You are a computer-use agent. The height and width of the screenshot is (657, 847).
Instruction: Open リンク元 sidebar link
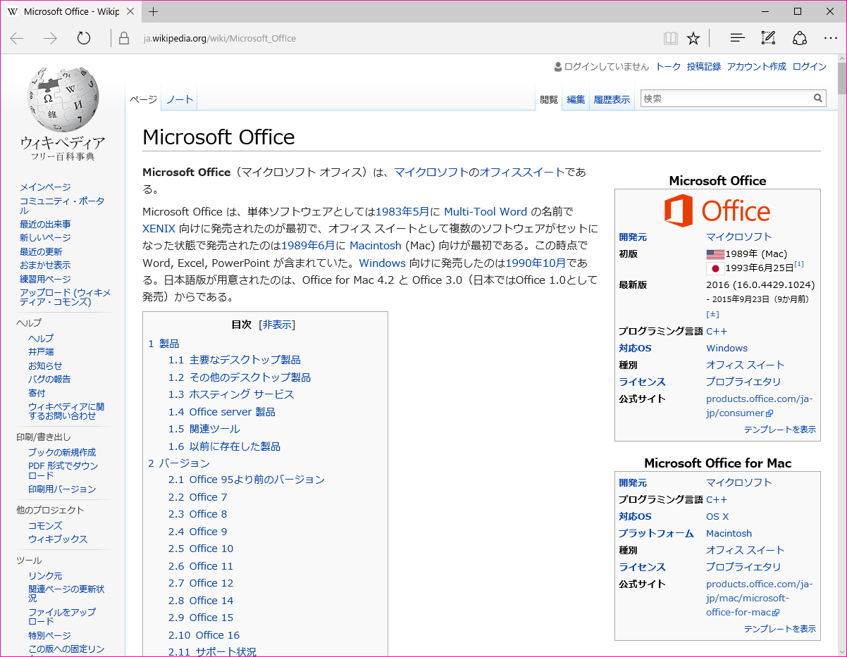(x=45, y=576)
